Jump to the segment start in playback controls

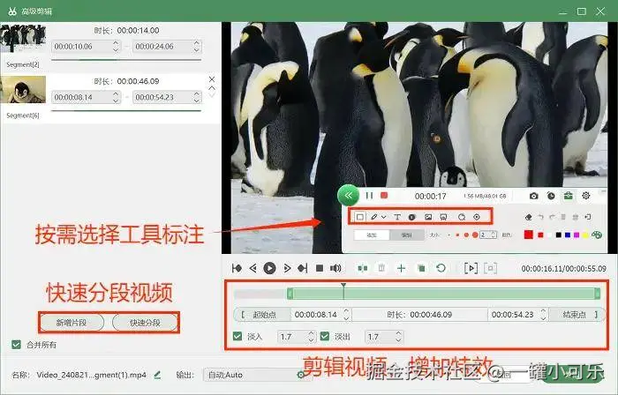point(237,268)
